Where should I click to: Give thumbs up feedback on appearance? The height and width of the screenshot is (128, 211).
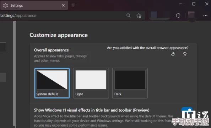173,54
